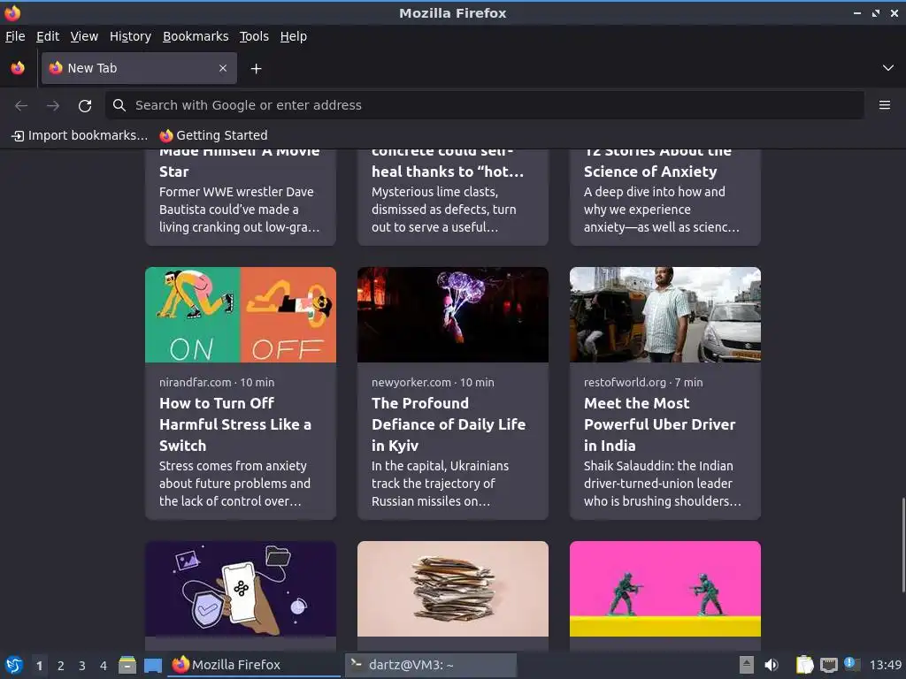Open stacked newspapers article thumbnail
Viewport: 906px width, 679px height.
point(452,589)
